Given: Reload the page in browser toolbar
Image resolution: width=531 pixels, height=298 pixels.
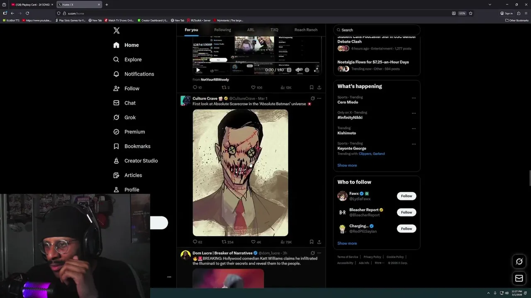Looking at the screenshot, I should [27, 13].
